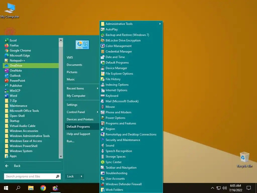Open PowerPoint from the programs list
Screen dimensions: 257x193
tap(31, 81)
